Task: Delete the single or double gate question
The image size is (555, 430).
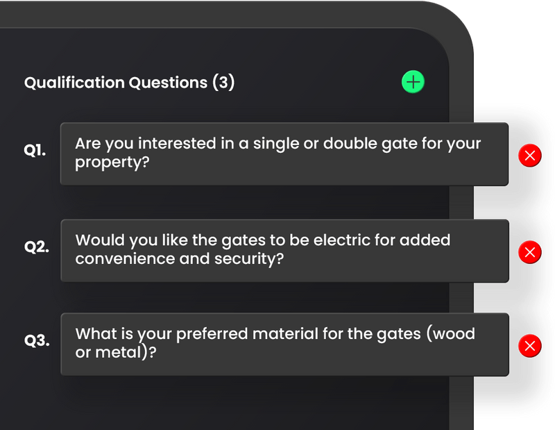Action: [529, 155]
